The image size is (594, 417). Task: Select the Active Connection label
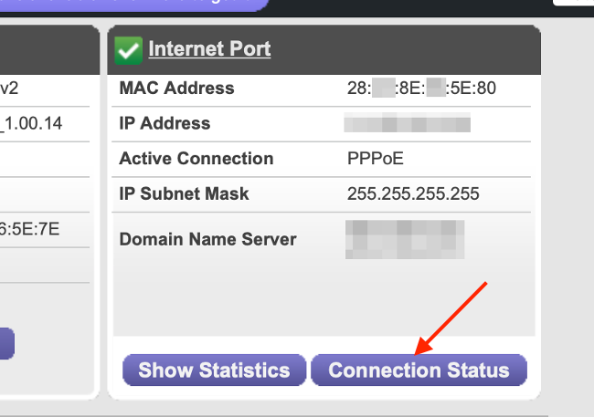tap(196, 159)
